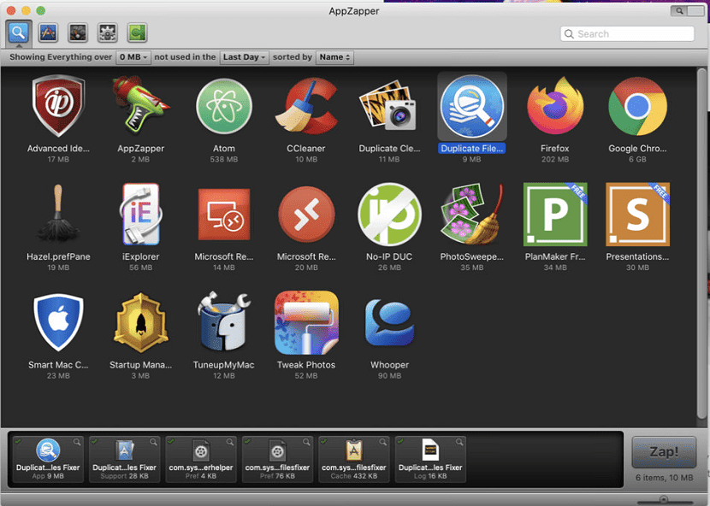Select the Atom app icon

(223, 107)
